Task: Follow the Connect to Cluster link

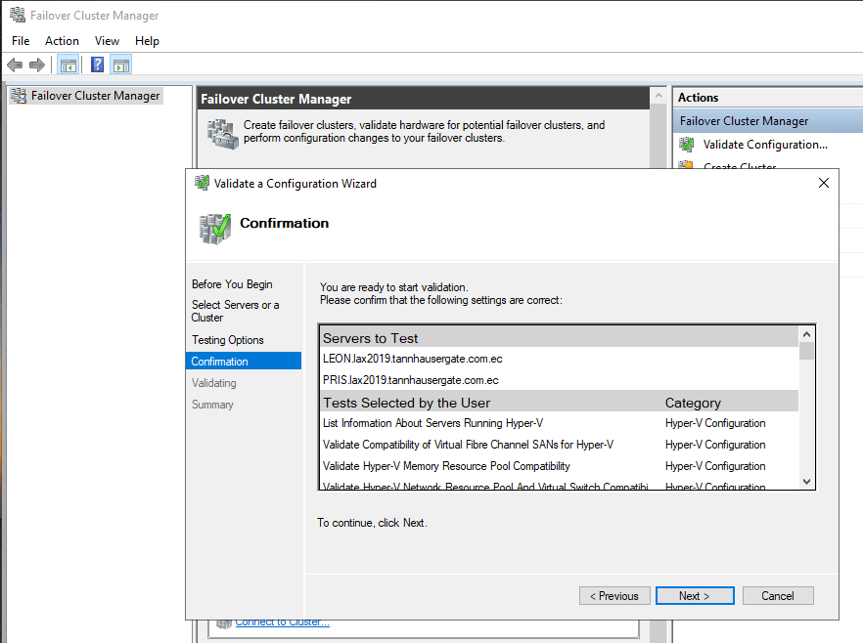Action: [282, 622]
